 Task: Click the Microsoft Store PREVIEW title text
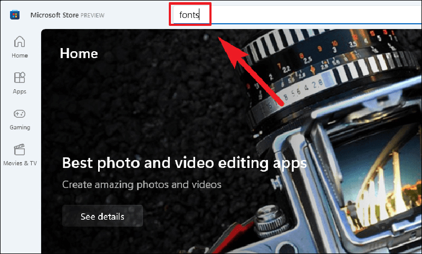click(x=68, y=15)
